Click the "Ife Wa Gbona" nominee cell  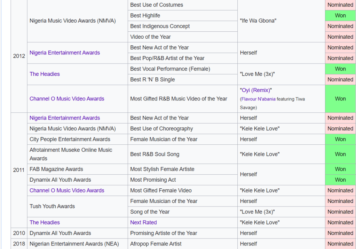pyautogui.click(x=258, y=21)
